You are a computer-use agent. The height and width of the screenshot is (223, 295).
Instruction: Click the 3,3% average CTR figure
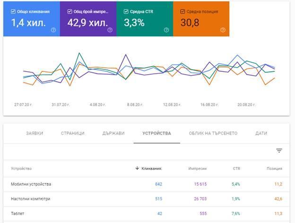[134, 23]
